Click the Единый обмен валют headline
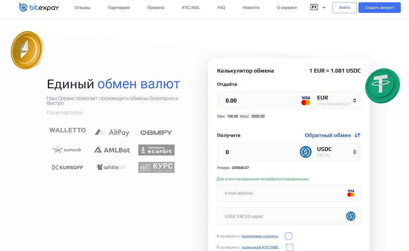 (113, 84)
